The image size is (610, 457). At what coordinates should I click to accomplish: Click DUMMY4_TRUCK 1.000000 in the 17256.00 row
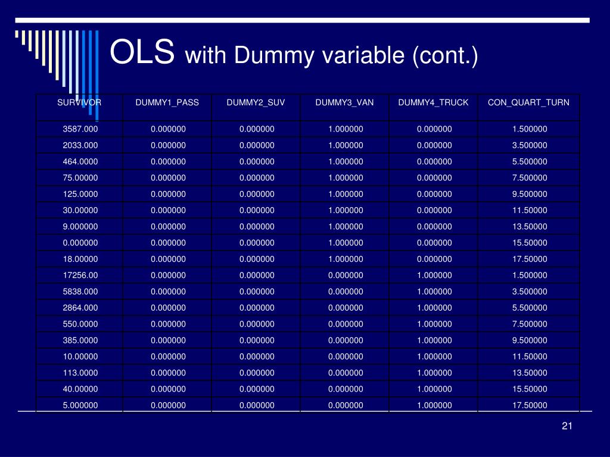pyautogui.click(x=434, y=276)
